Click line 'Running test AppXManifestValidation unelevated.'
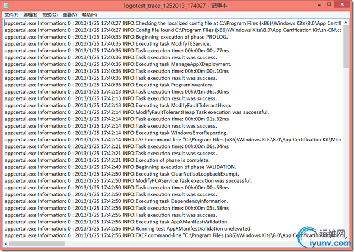Viewport: 354px width, 252px height. coord(128,228)
